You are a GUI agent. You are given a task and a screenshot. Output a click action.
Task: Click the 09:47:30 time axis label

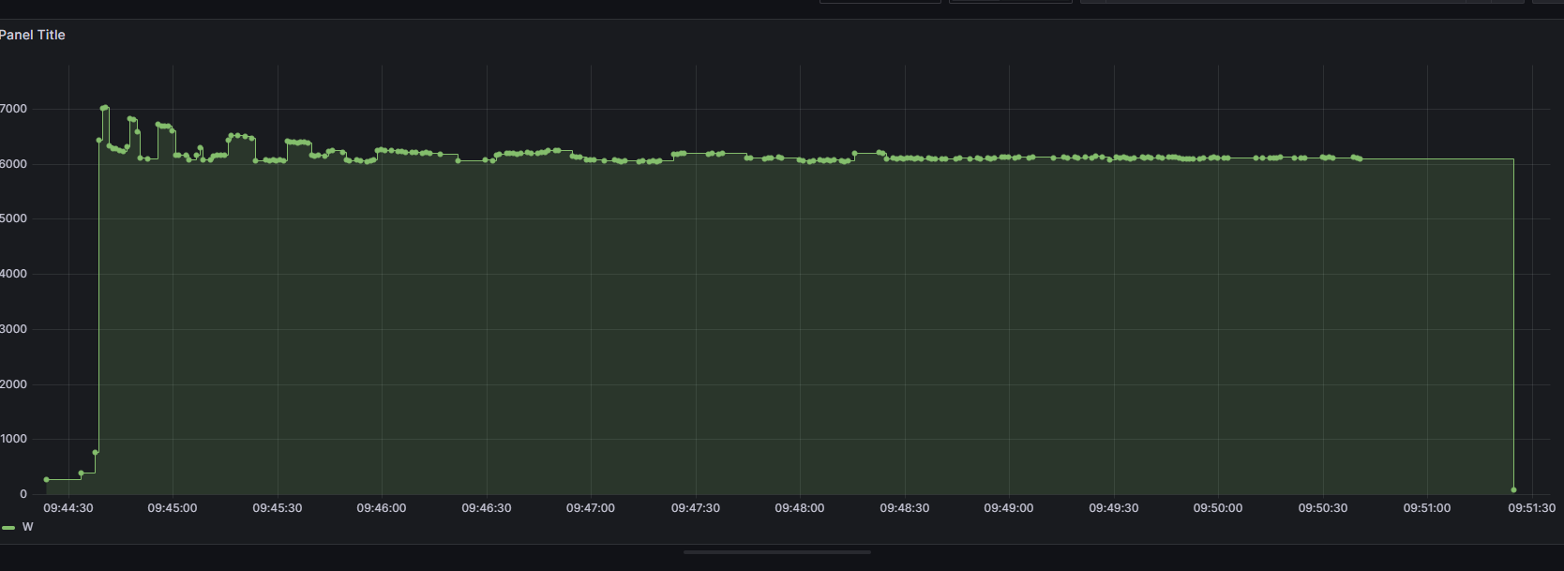[696, 508]
